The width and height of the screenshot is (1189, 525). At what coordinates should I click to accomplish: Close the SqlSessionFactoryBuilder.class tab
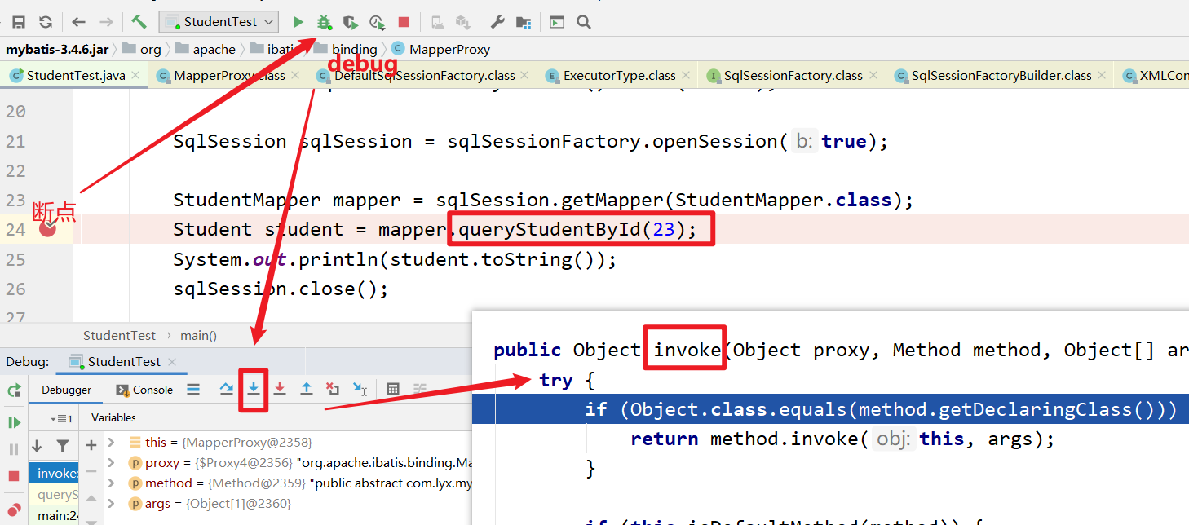(1102, 75)
